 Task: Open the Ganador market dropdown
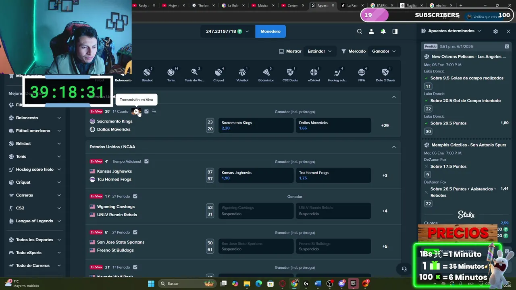[384, 51]
